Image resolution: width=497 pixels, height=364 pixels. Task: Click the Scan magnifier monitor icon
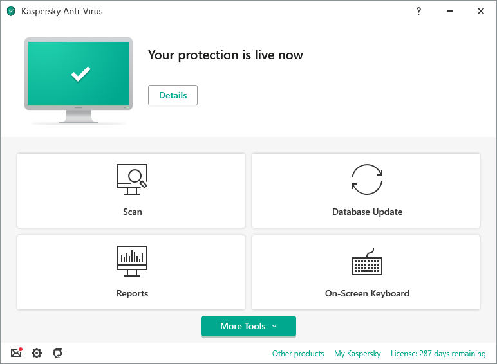(x=131, y=179)
